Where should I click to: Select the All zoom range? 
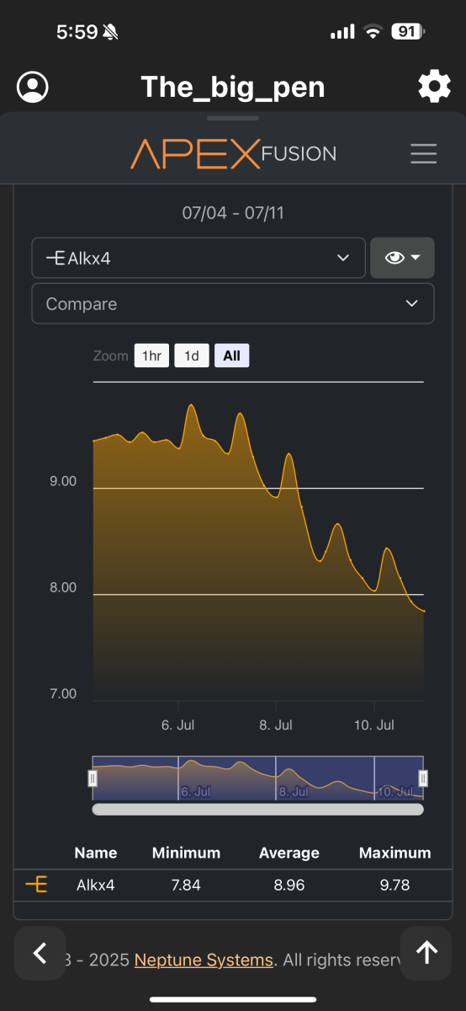point(232,356)
